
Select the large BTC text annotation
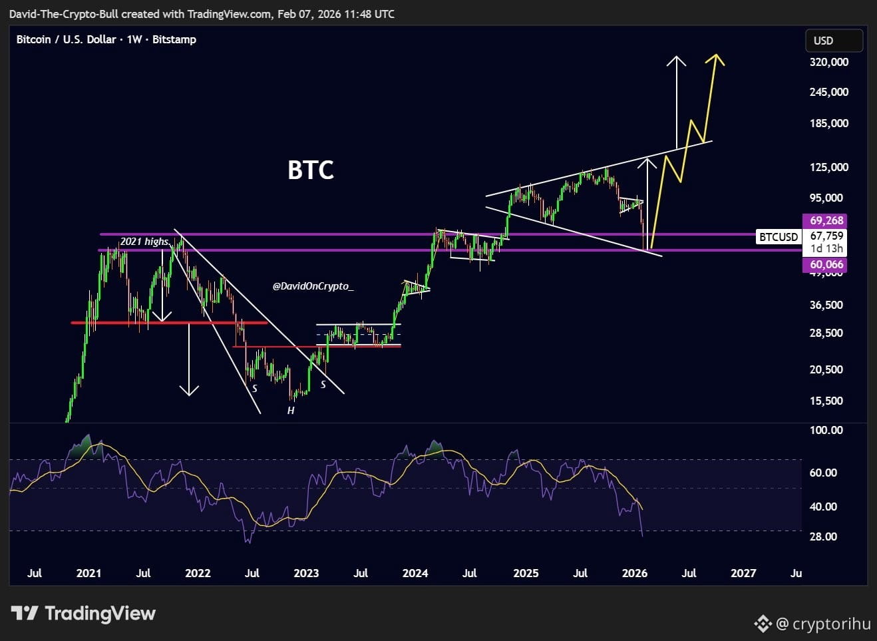[311, 170]
